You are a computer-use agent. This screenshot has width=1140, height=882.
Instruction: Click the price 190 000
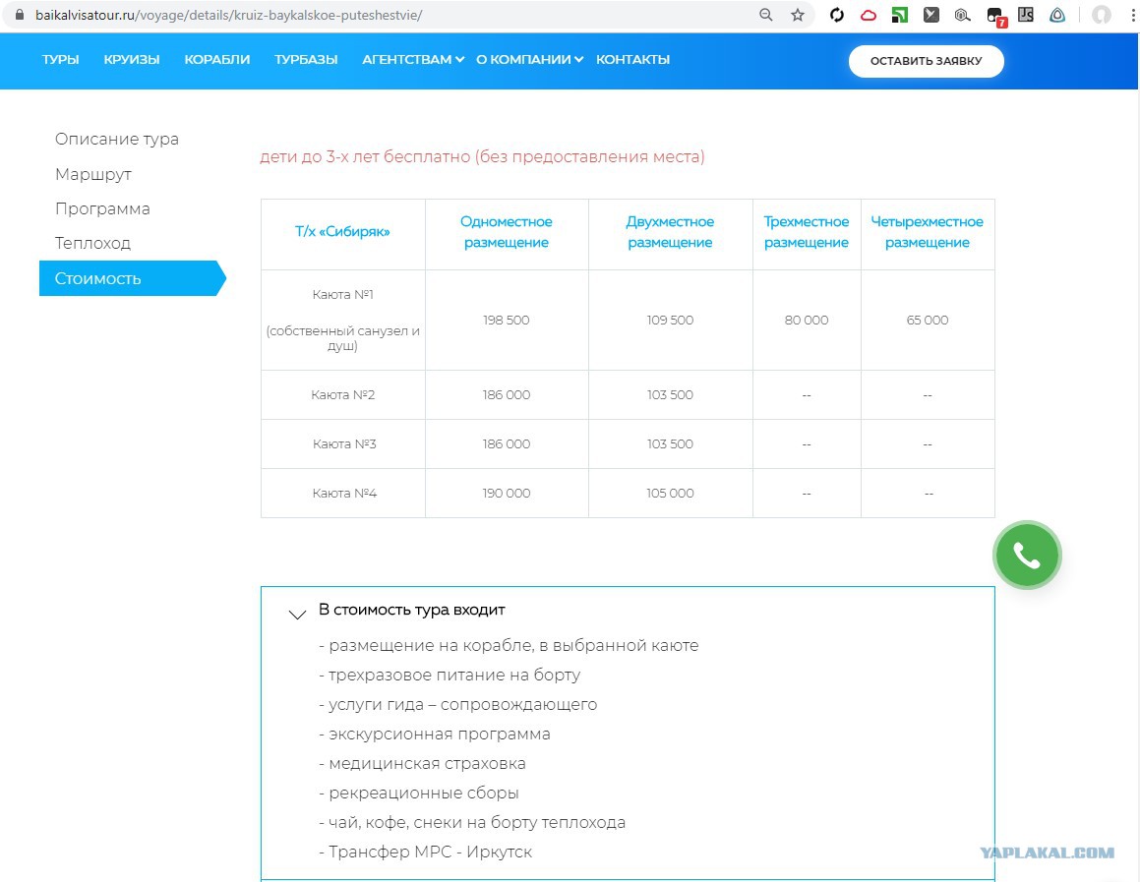tap(506, 494)
